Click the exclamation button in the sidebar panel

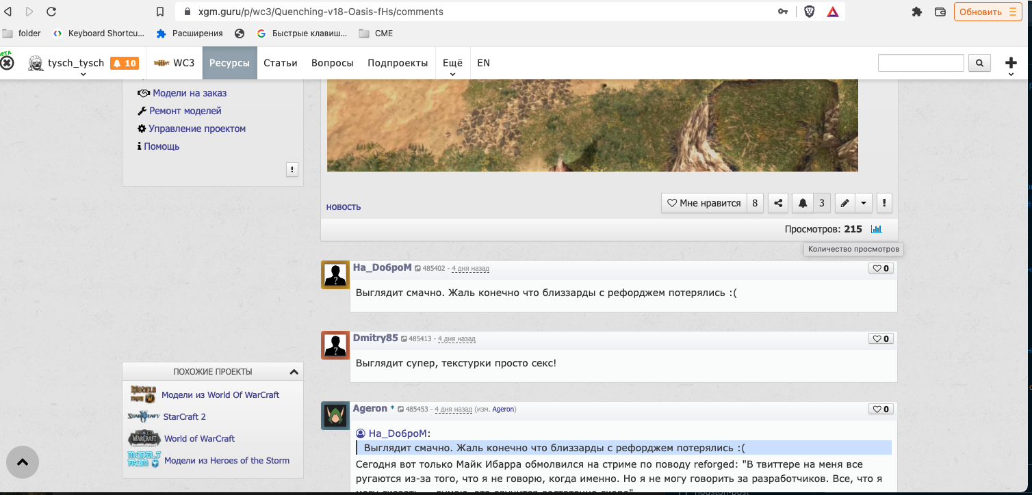(292, 170)
